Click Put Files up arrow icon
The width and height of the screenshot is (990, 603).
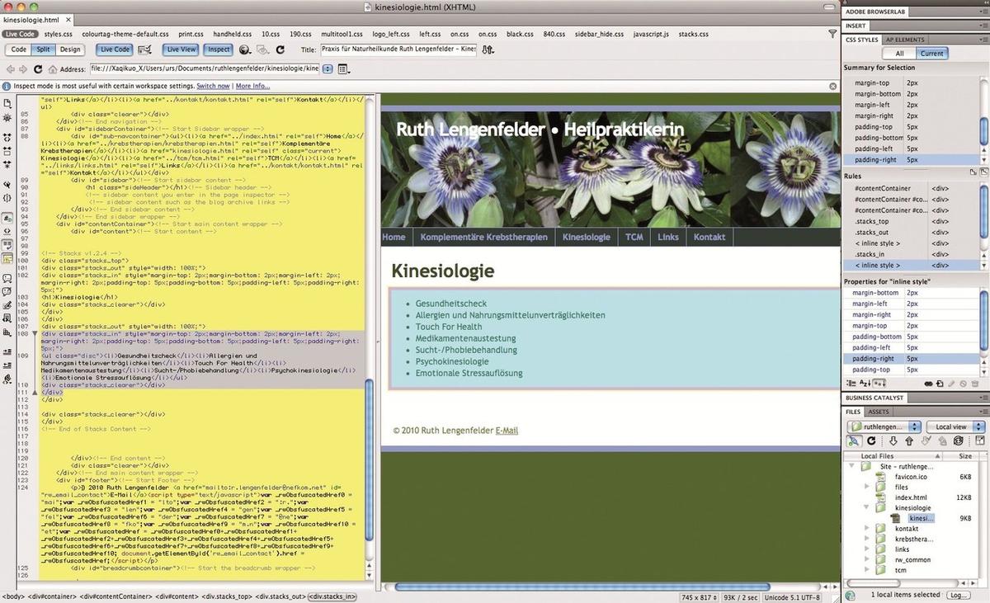click(x=908, y=441)
